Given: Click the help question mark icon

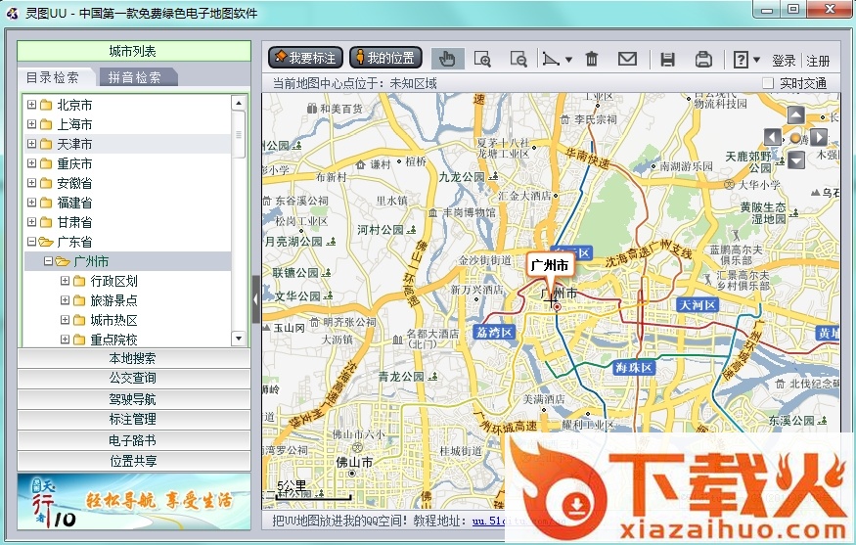Looking at the screenshot, I should [x=741, y=59].
